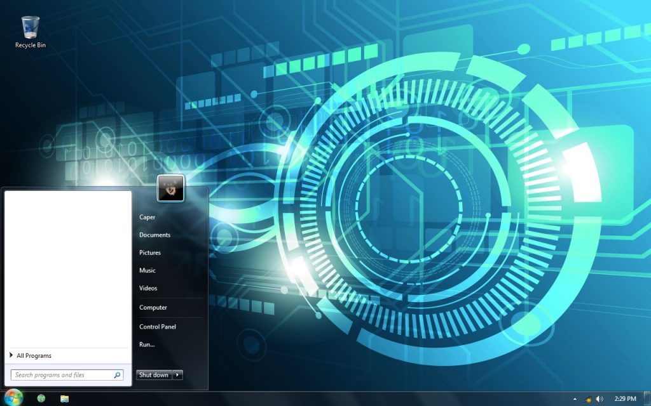The width and height of the screenshot is (651, 406).
Task: Click the Windows Start orb
Action: [13, 398]
